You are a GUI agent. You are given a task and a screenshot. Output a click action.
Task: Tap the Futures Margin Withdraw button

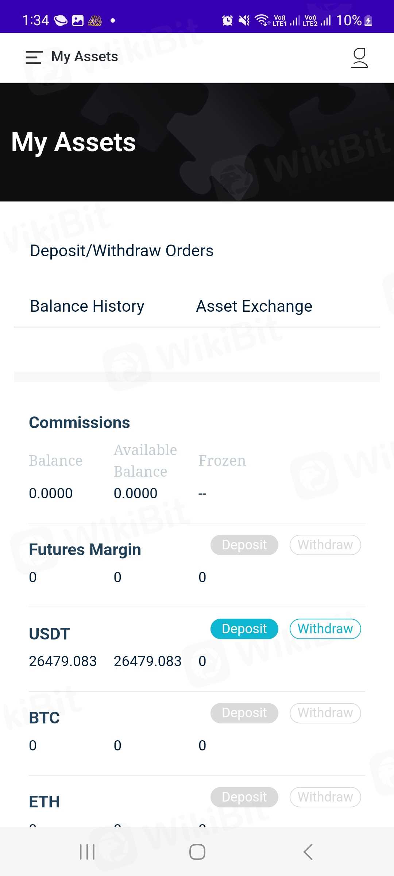coord(325,545)
